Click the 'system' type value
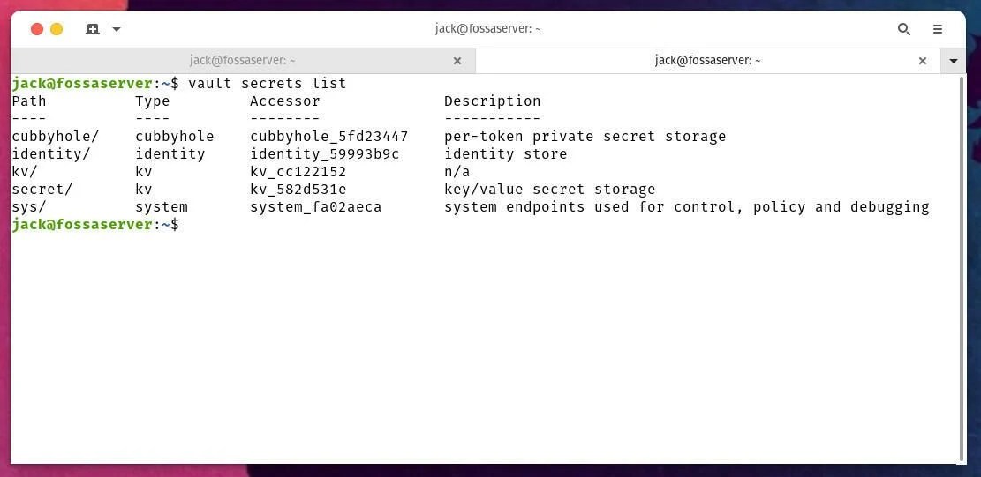 [162, 206]
